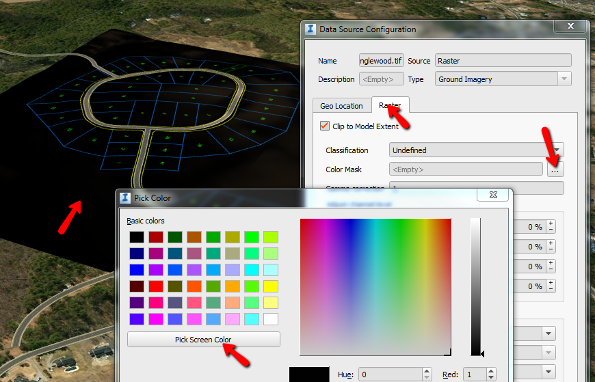Click the fourth 0 % minus stepper

[551, 288]
